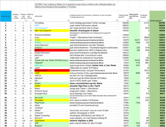Select cell 'Intuitive Machines*'

(x=52, y=53)
